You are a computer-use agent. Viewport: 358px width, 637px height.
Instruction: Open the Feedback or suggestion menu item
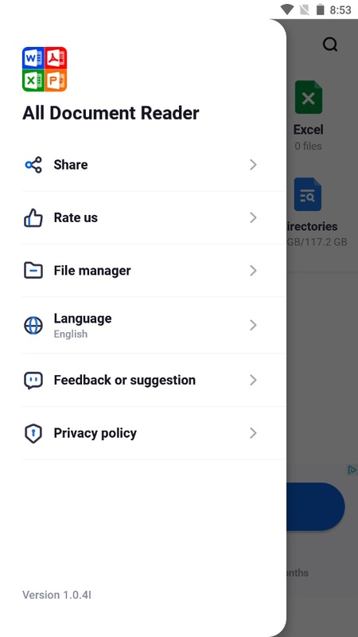point(154,381)
